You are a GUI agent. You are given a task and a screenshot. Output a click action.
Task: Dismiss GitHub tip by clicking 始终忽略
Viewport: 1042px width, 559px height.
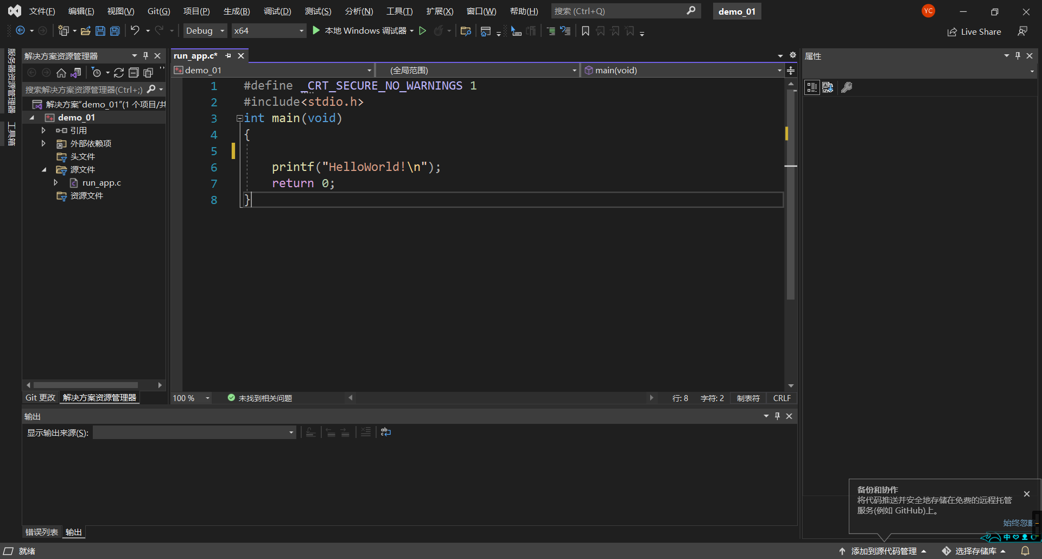tap(1018, 523)
